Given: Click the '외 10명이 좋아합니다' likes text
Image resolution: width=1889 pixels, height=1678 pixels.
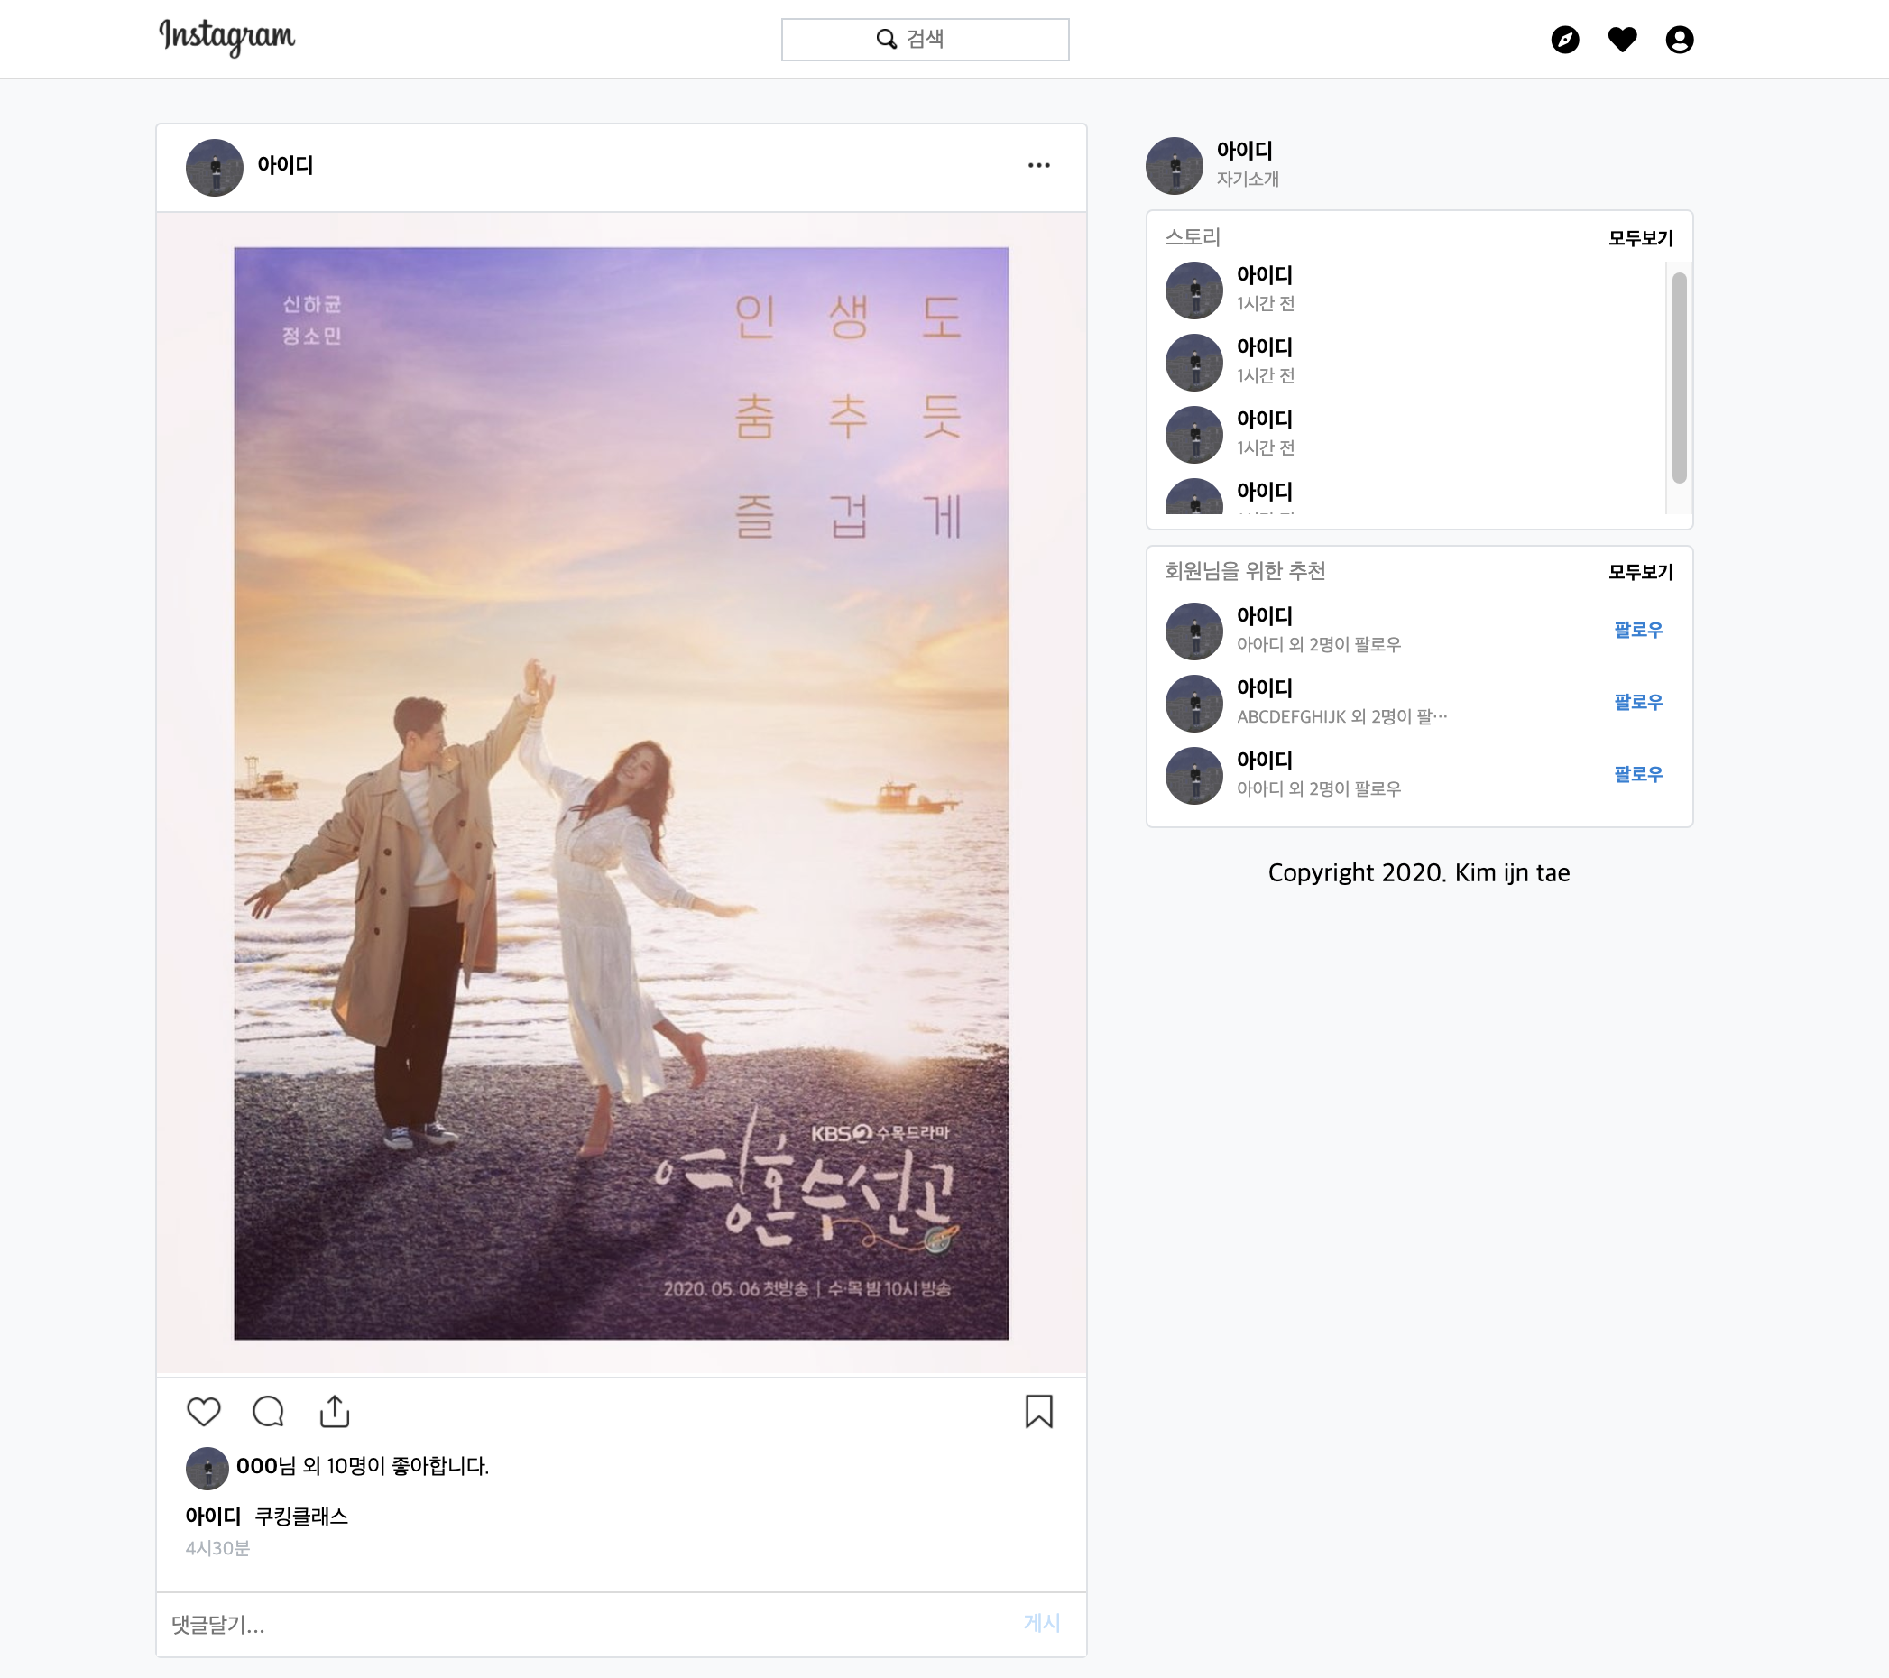Looking at the screenshot, I should pyautogui.click(x=394, y=1466).
